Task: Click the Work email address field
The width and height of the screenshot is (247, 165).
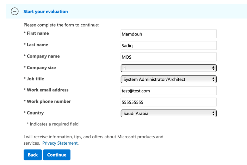Action: click(x=168, y=91)
